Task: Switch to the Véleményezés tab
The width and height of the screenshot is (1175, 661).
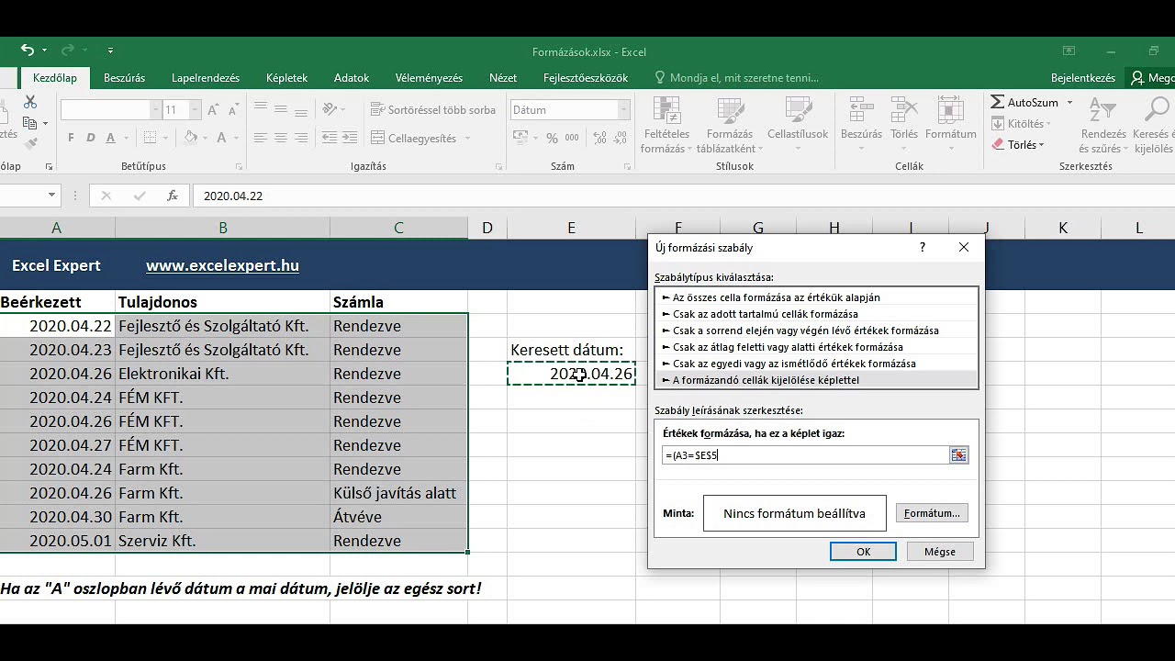Action: (x=430, y=78)
